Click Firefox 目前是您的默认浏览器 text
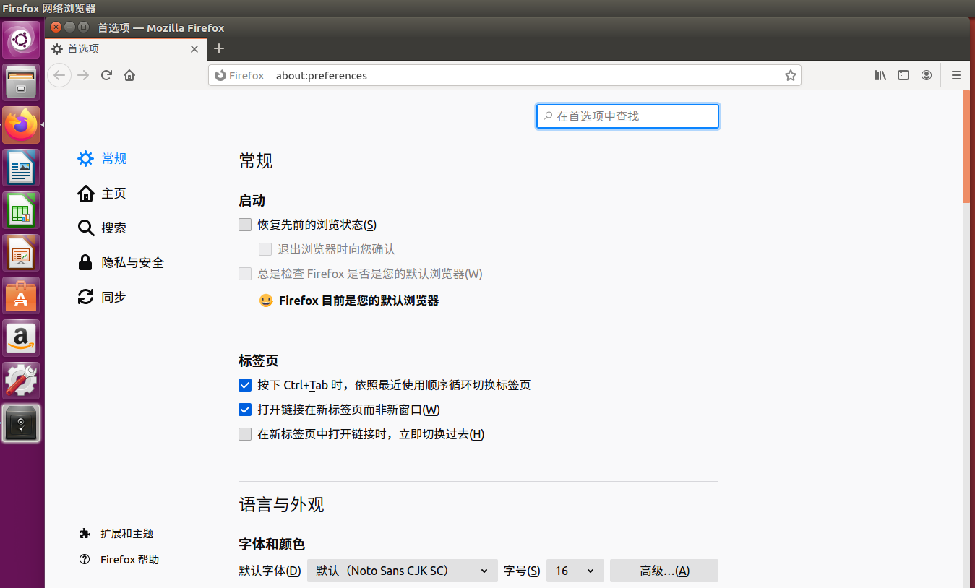Screen dimensions: 975x588 359,301
